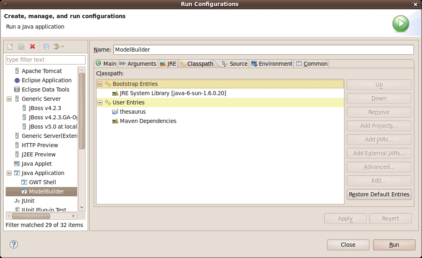Click the Edit button in classpath panel

pyautogui.click(x=379, y=181)
